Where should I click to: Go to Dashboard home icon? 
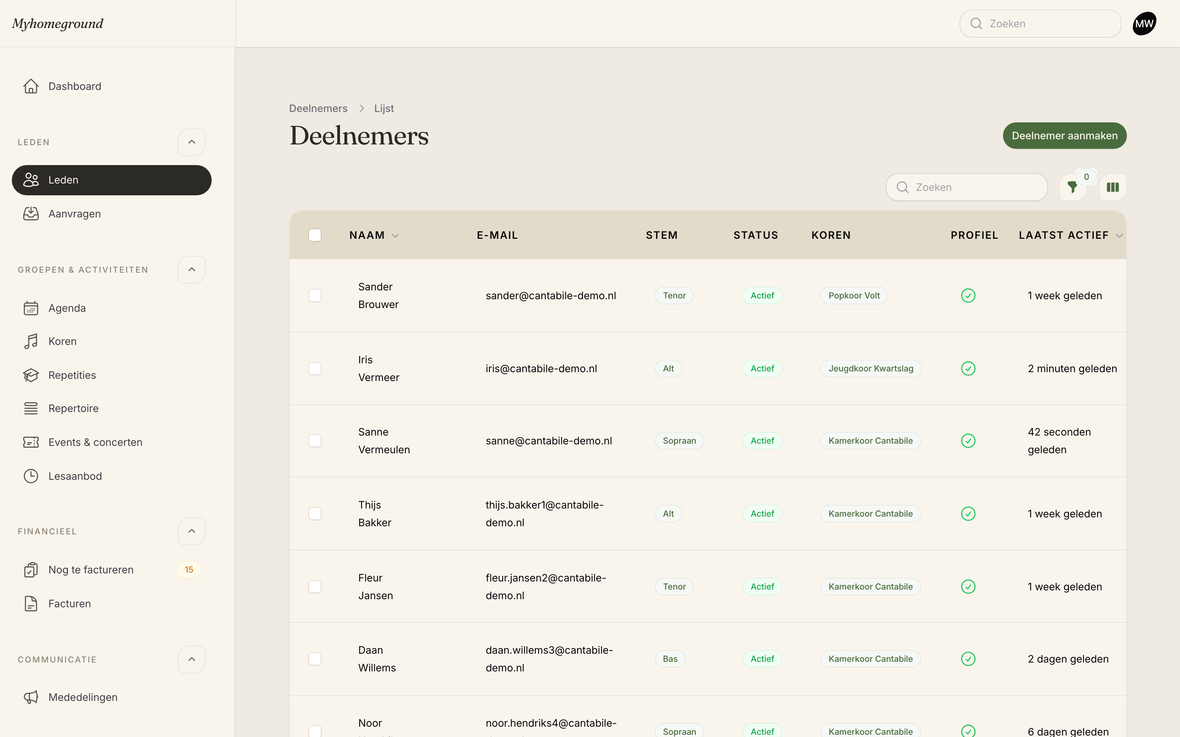click(31, 86)
